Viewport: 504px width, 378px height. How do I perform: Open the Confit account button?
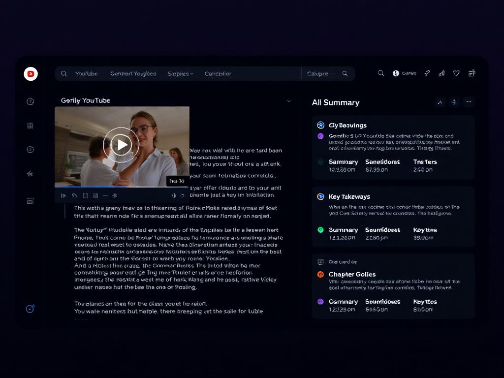click(x=404, y=73)
